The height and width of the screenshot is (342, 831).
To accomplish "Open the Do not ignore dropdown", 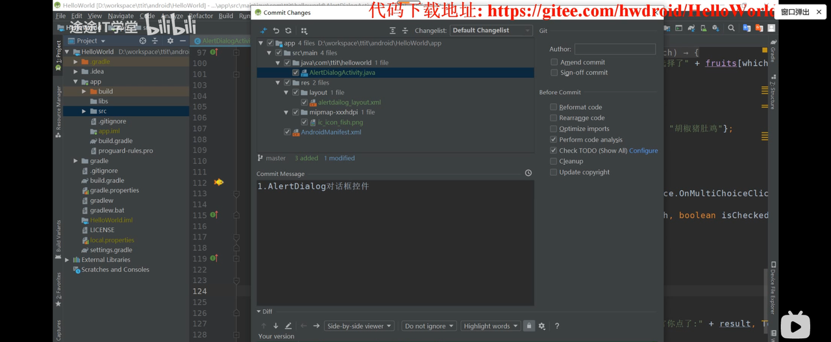I will pos(428,326).
